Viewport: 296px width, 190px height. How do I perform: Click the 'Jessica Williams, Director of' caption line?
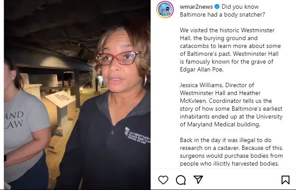(217, 85)
